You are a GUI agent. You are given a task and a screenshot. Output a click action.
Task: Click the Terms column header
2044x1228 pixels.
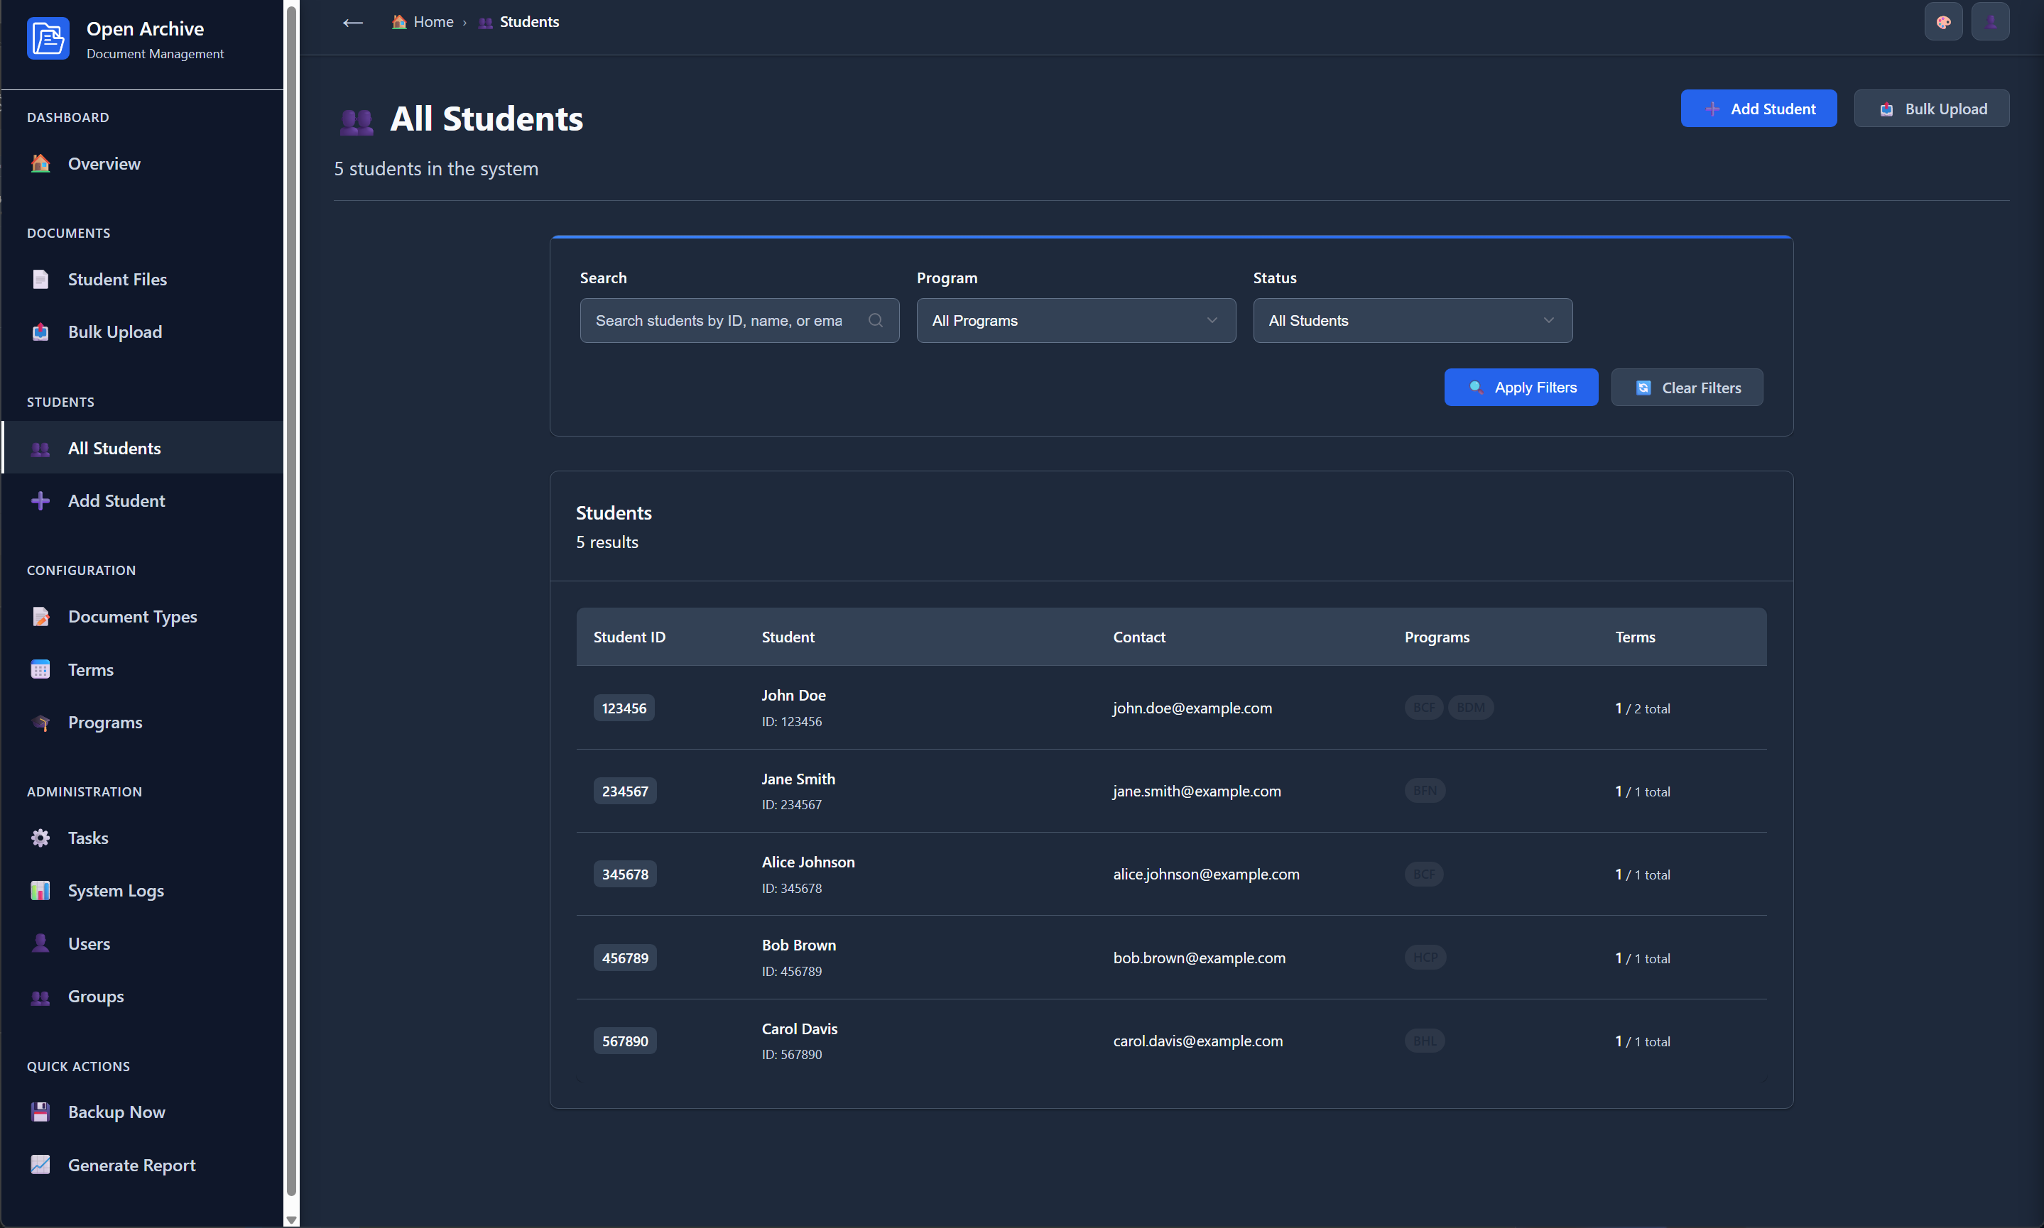pyautogui.click(x=1634, y=637)
